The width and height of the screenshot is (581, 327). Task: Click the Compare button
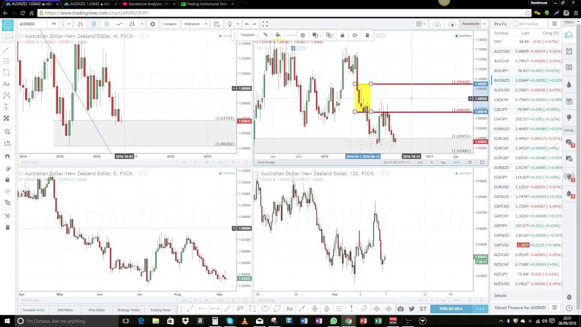[x=170, y=24]
